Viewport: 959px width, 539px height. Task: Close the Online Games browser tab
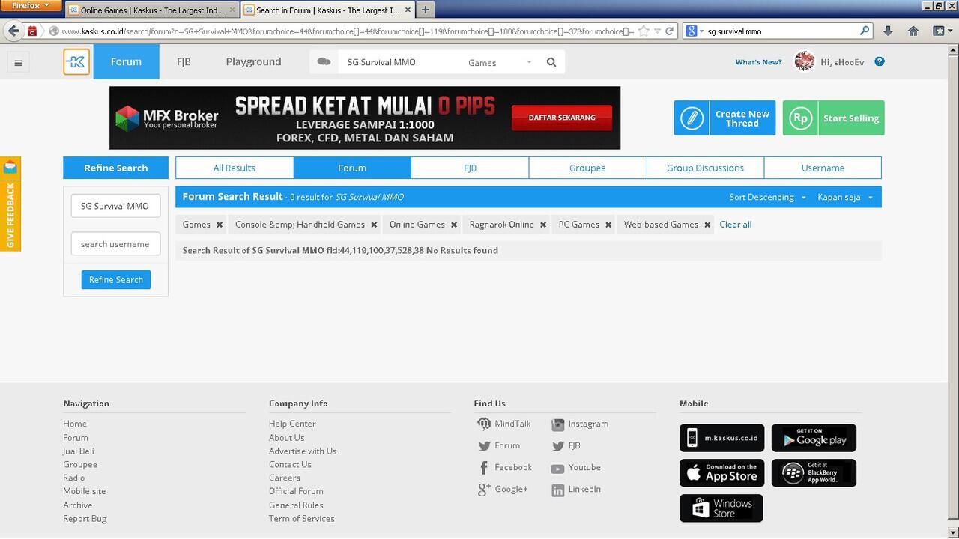tap(232, 10)
